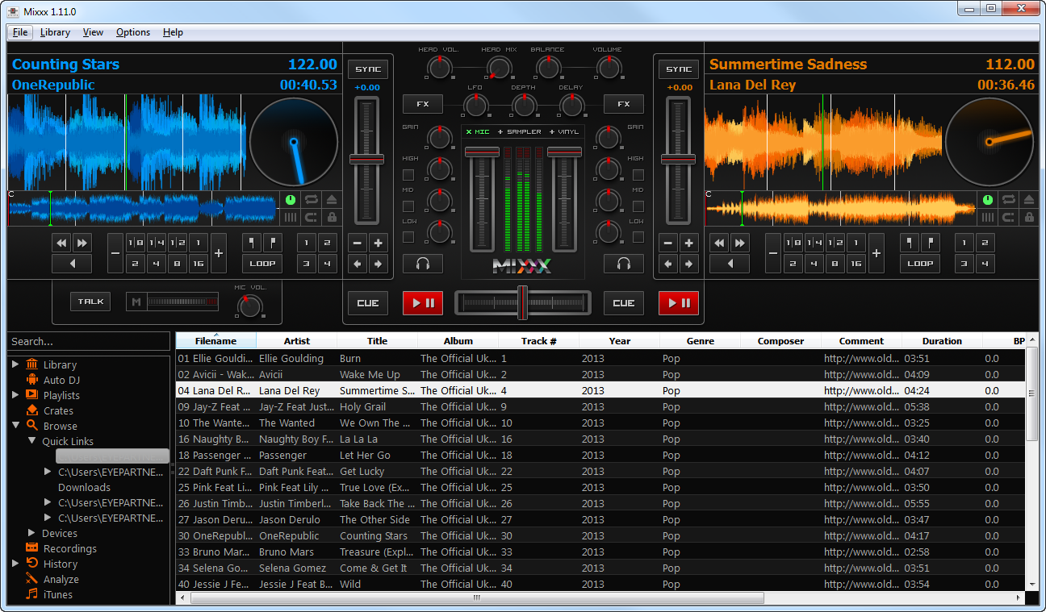Open Recordings in the sidebar
1046x612 pixels.
69,548
